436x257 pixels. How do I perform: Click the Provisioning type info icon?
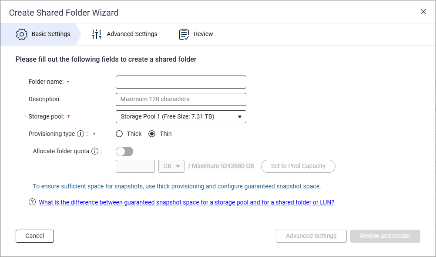[x=80, y=134]
